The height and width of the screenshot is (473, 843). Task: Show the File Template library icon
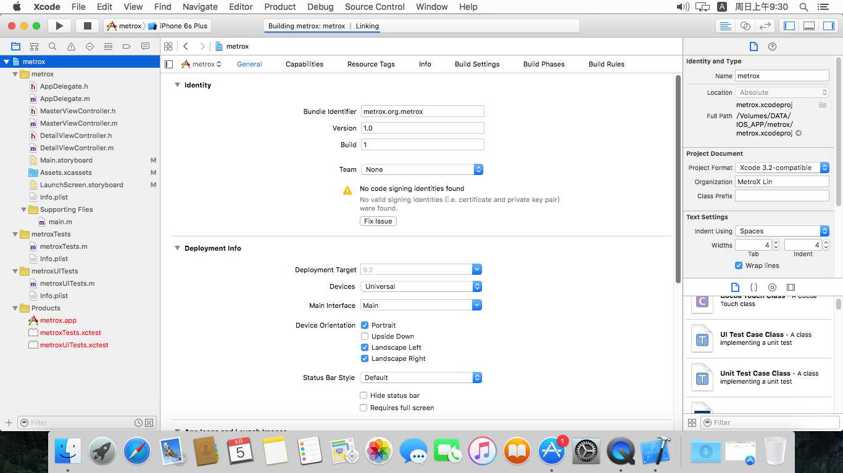point(735,287)
